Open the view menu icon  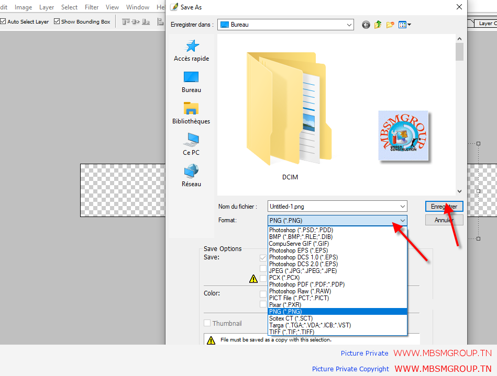[404, 25]
